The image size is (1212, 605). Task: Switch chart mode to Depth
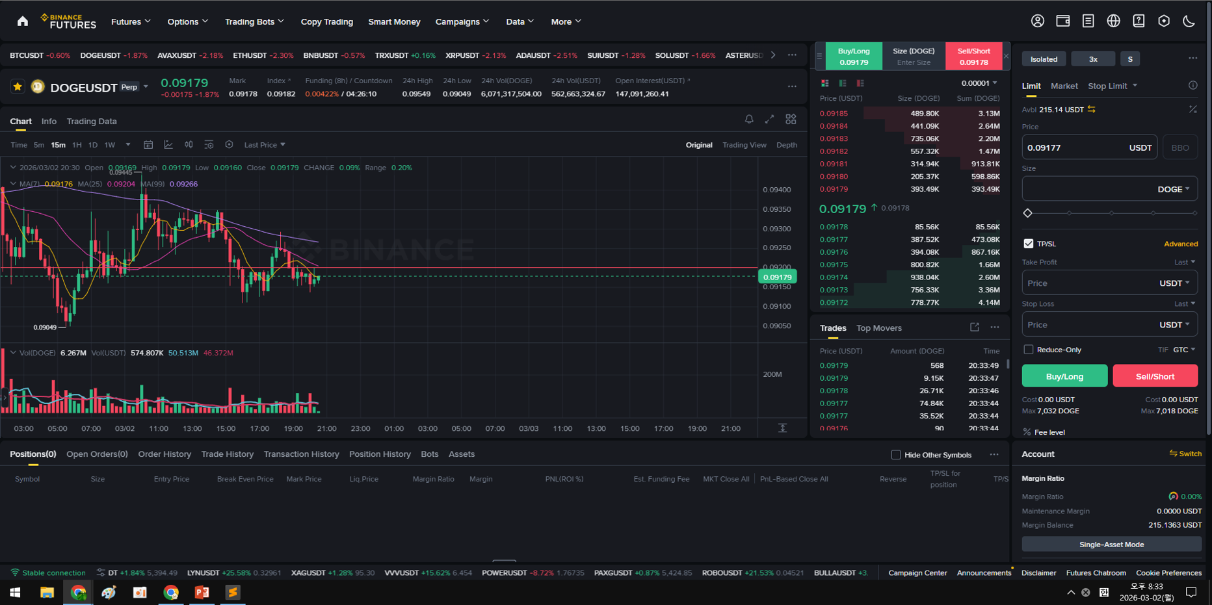tap(787, 145)
